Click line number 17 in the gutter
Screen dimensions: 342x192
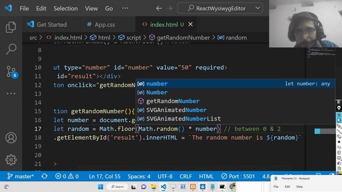38,129
